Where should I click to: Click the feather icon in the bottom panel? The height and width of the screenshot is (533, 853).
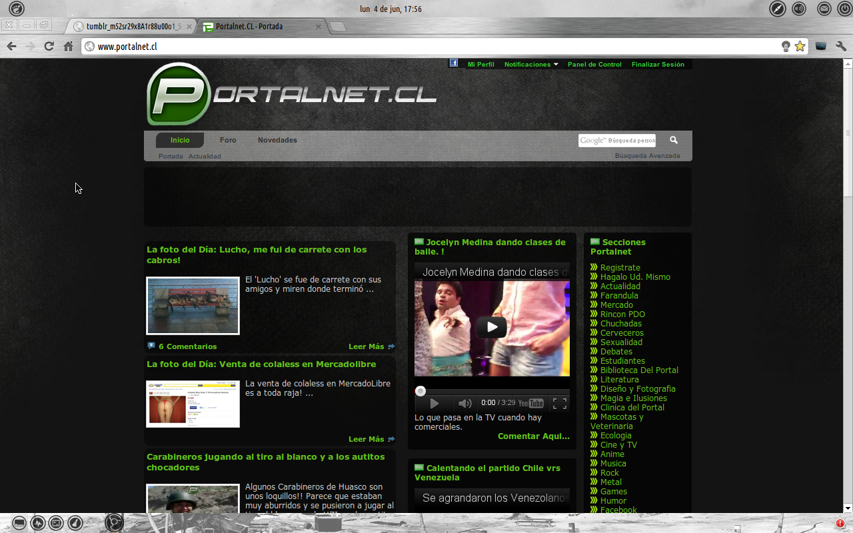click(x=75, y=523)
